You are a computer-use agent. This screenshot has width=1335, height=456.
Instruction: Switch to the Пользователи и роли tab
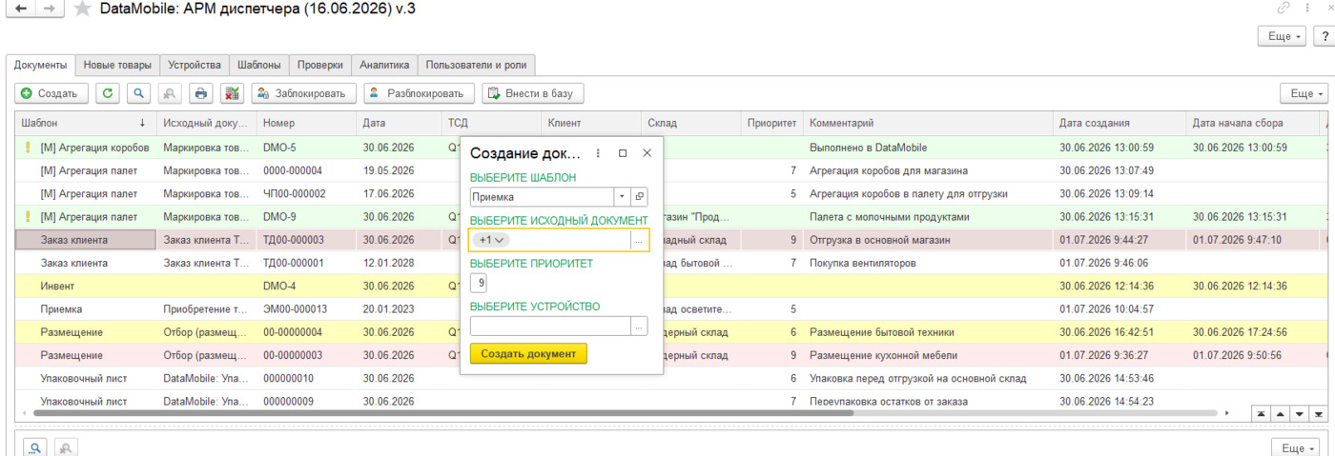point(477,65)
